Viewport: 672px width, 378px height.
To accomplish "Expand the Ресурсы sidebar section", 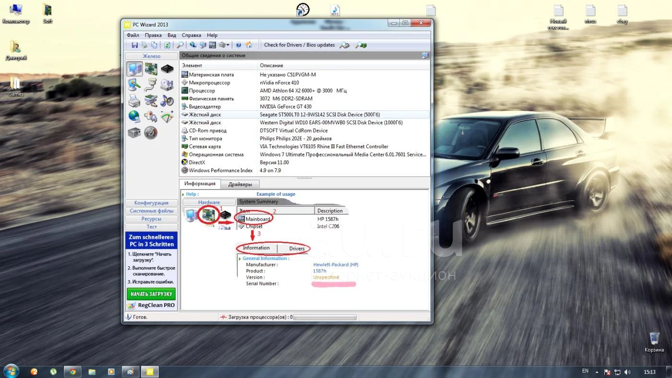I will [x=151, y=219].
